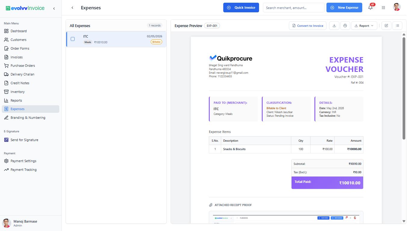Open the apps grid menu
Viewport: 411px width, 231px height.
[x=383, y=8]
